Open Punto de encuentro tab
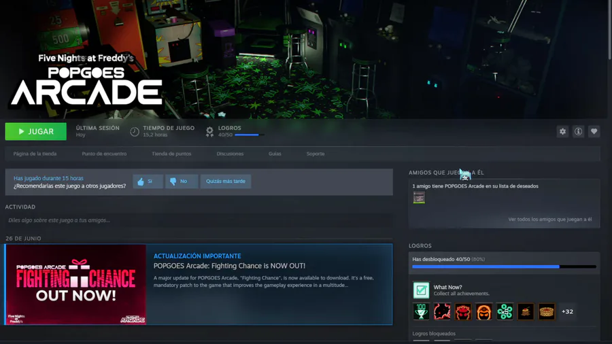 [104, 154]
